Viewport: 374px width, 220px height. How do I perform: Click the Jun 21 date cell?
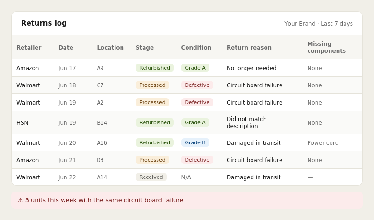pyautogui.click(x=67, y=160)
